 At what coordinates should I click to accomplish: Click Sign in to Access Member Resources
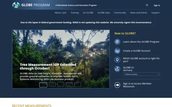137,85
